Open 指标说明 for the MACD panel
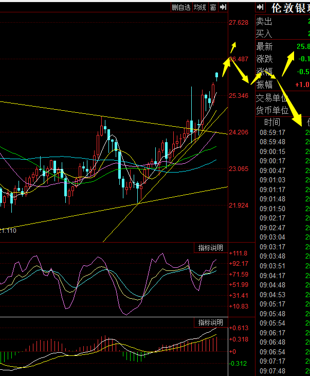310x376 pixels. (x=211, y=322)
